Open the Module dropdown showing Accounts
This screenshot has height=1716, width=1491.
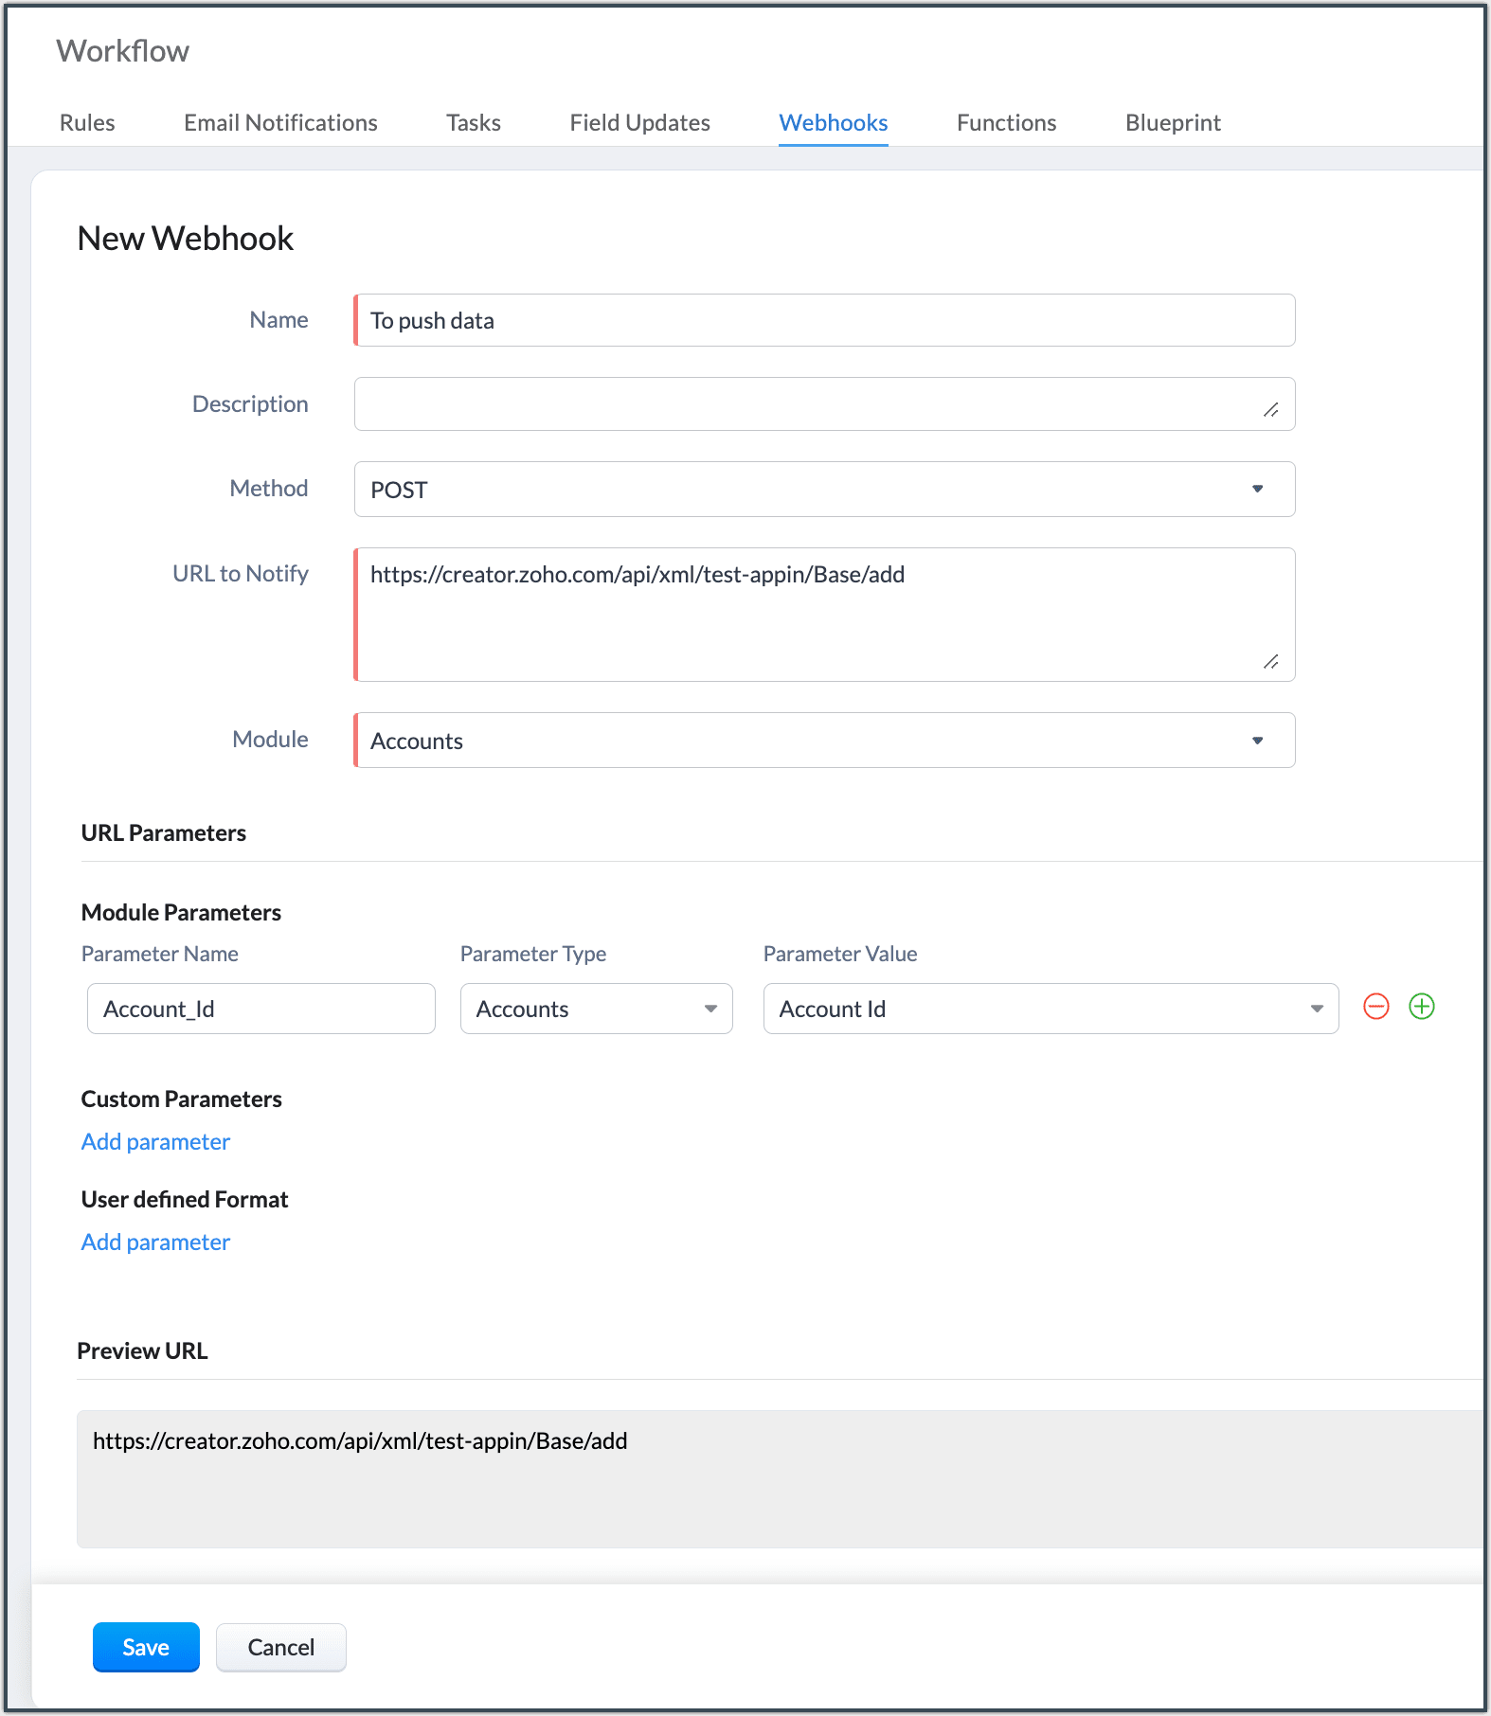coord(824,741)
